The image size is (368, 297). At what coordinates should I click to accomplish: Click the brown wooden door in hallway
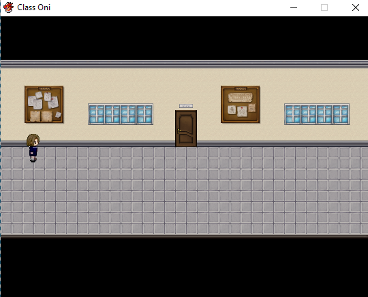click(186, 128)
